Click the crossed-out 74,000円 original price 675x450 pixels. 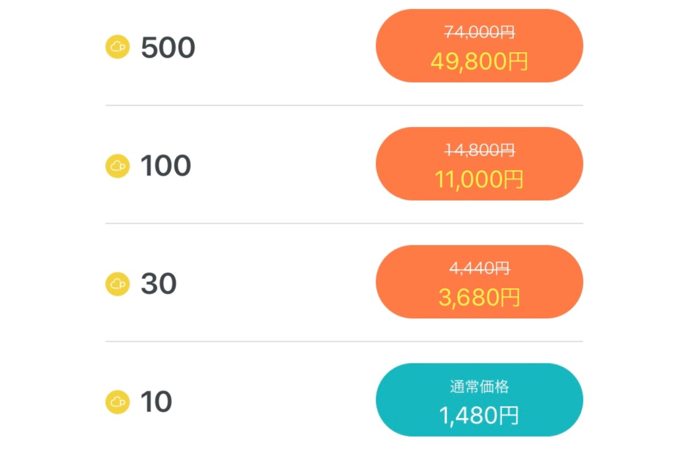479,33
